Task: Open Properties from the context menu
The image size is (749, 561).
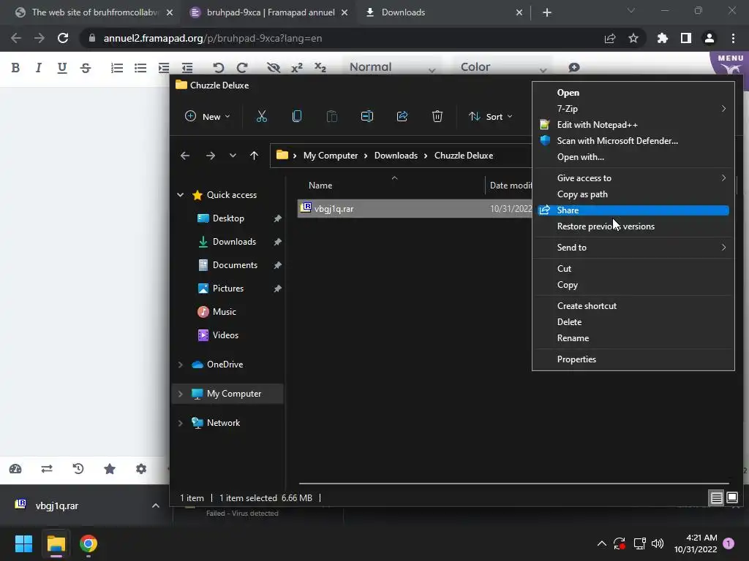Action: (633, 359)
